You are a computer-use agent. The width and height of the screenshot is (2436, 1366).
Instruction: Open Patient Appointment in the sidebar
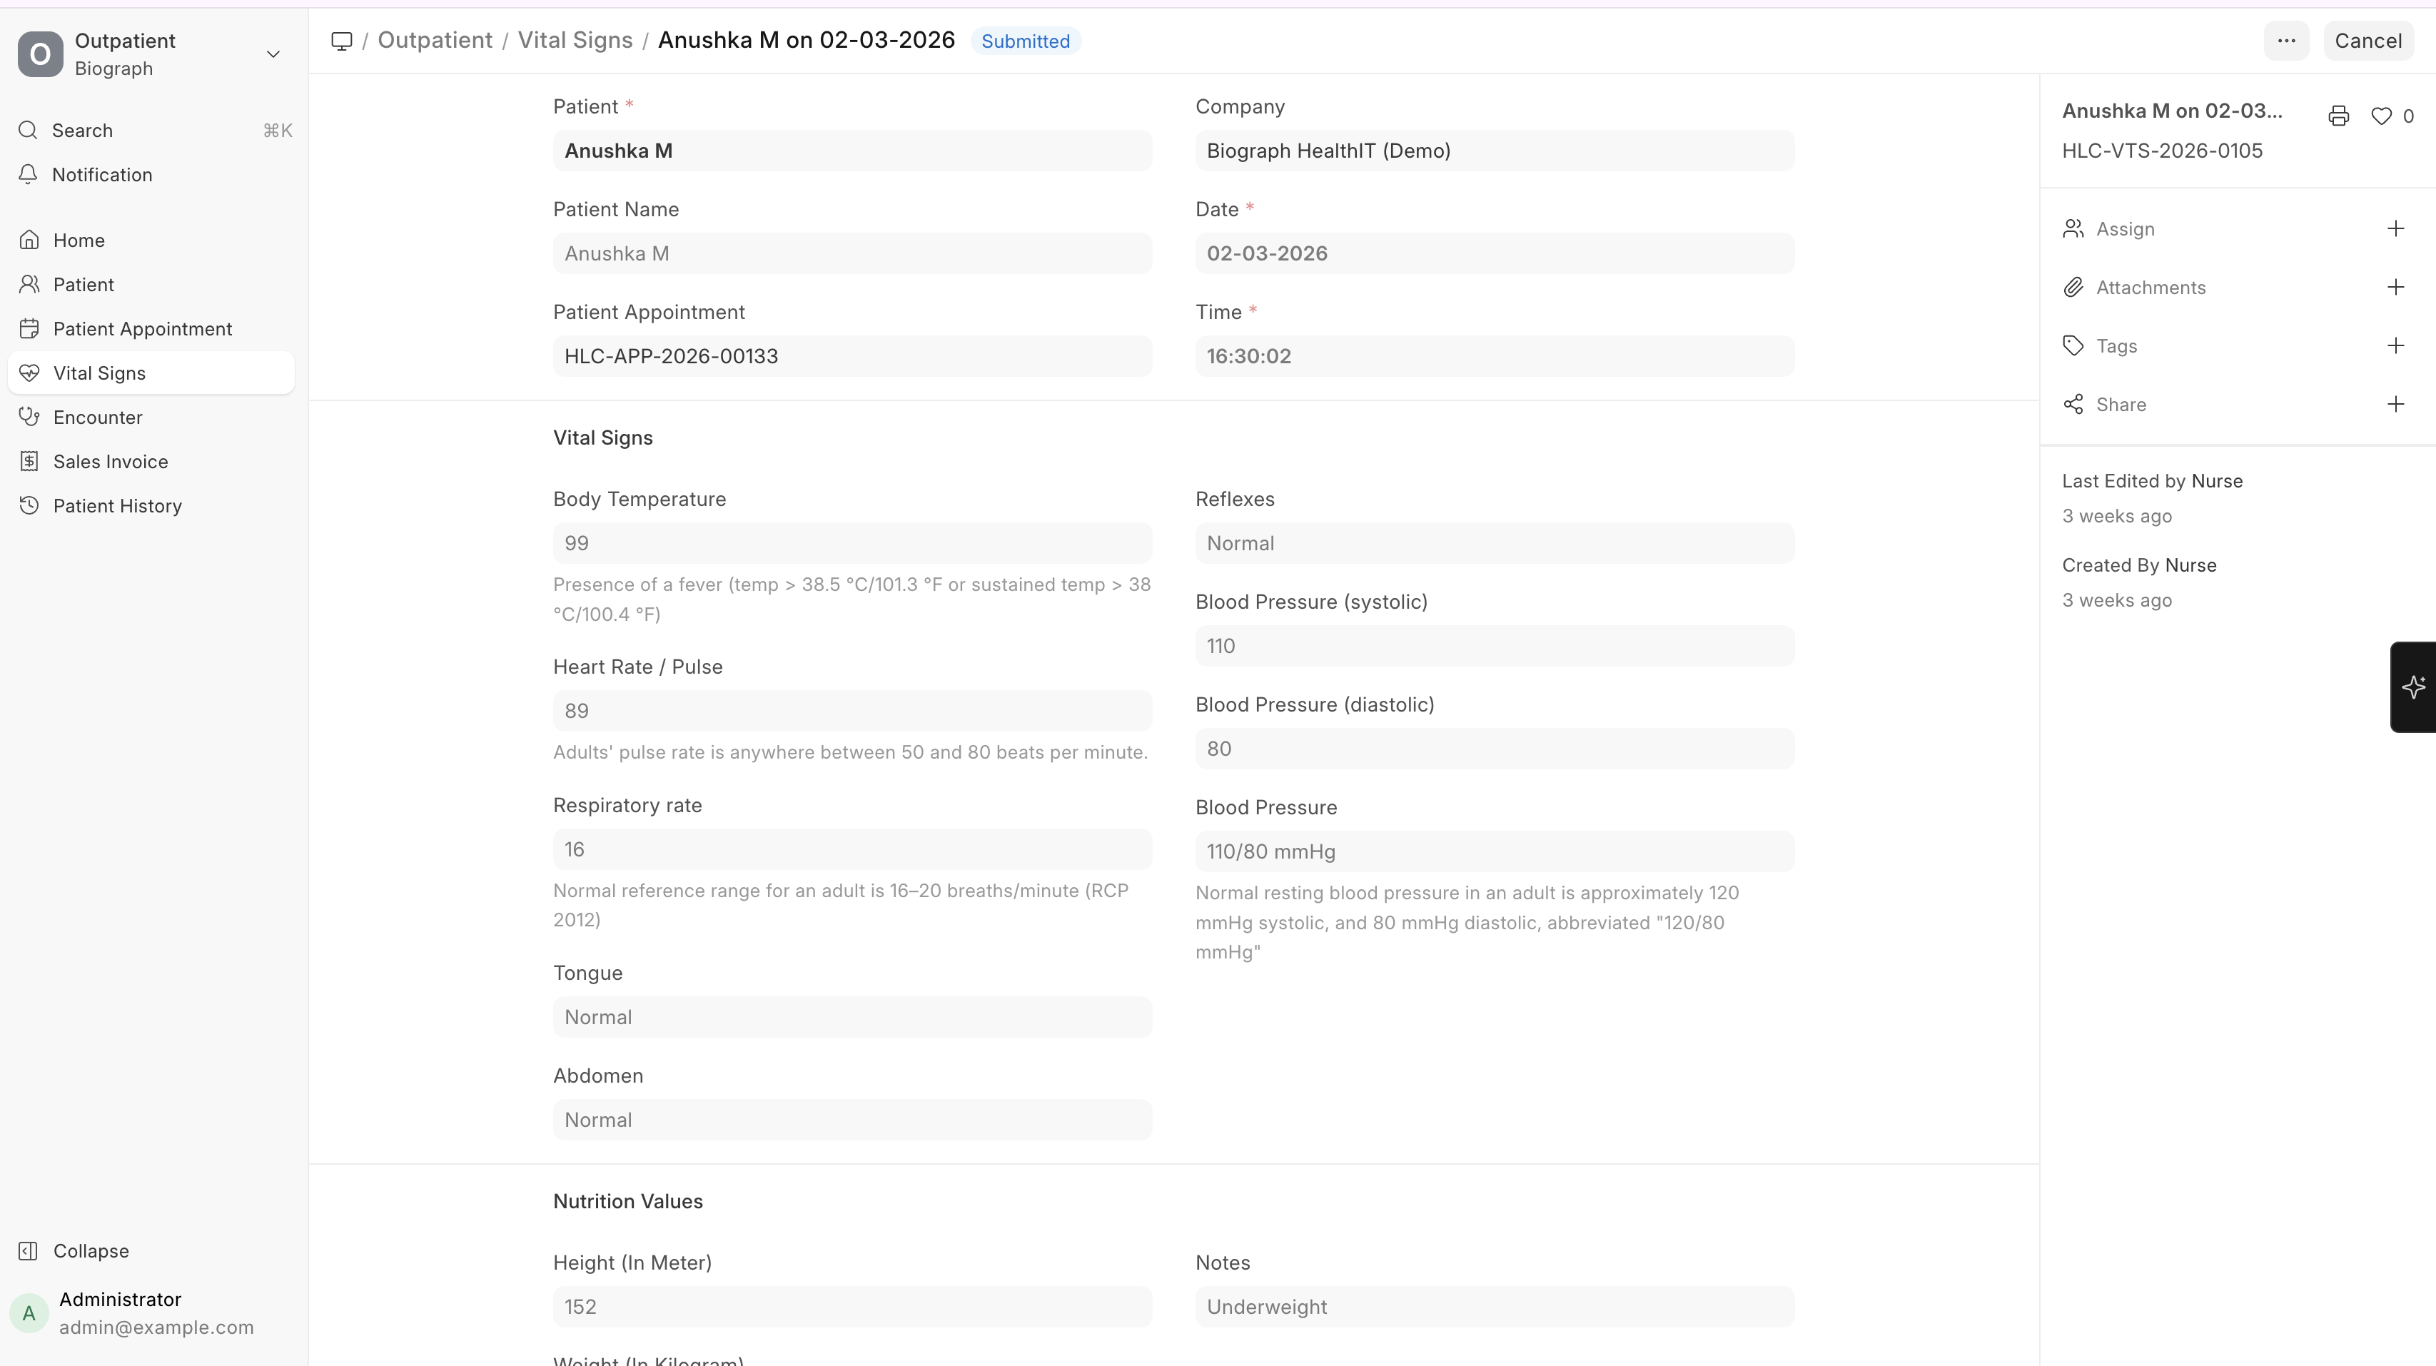pyautogui.click(x=142, y=329)
